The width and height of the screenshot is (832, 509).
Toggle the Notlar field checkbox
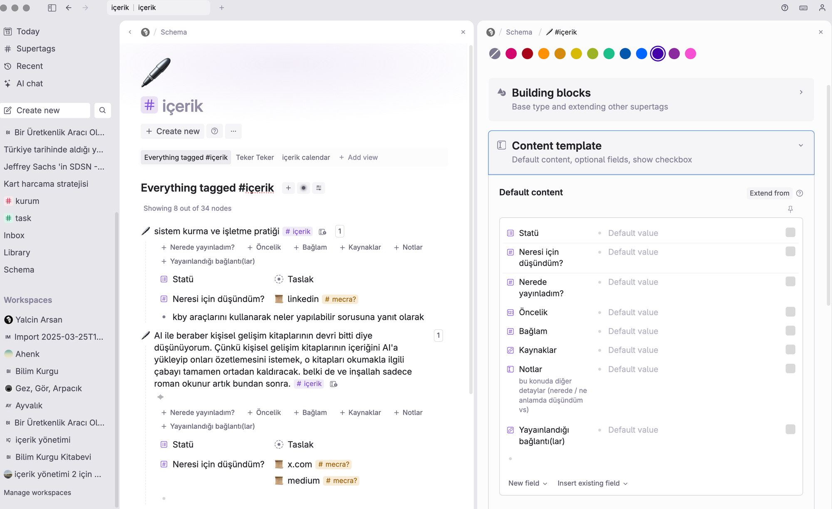point(790,368)
